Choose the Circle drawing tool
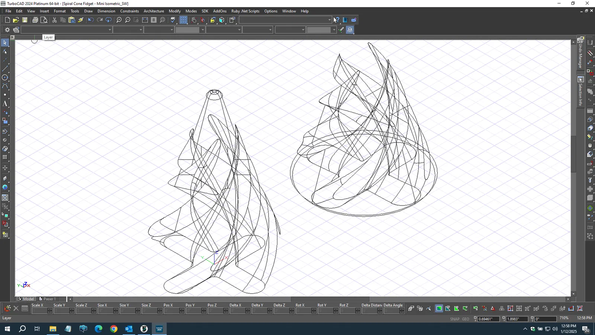Viewport: 595px width, 335px height. [x=5, y=77]
